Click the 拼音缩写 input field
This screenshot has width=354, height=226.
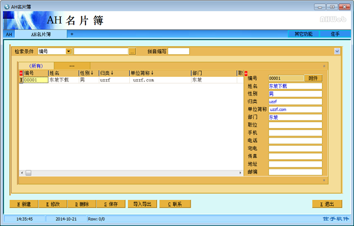pos(179,51)
